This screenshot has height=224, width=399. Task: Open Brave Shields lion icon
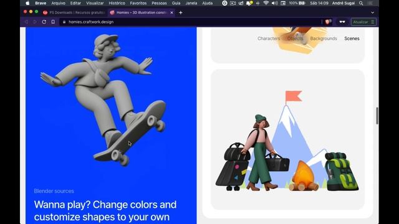328,22
